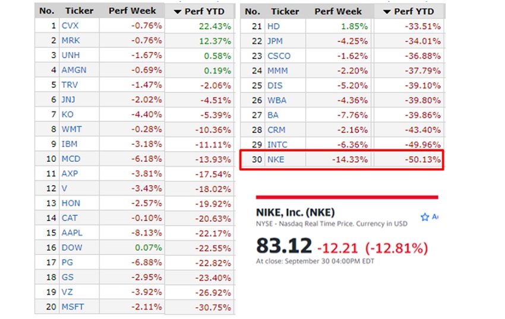The width and height of the screenshot is (505, 319).
Task: Open the HON ticker link
Action: coord(71,203)
